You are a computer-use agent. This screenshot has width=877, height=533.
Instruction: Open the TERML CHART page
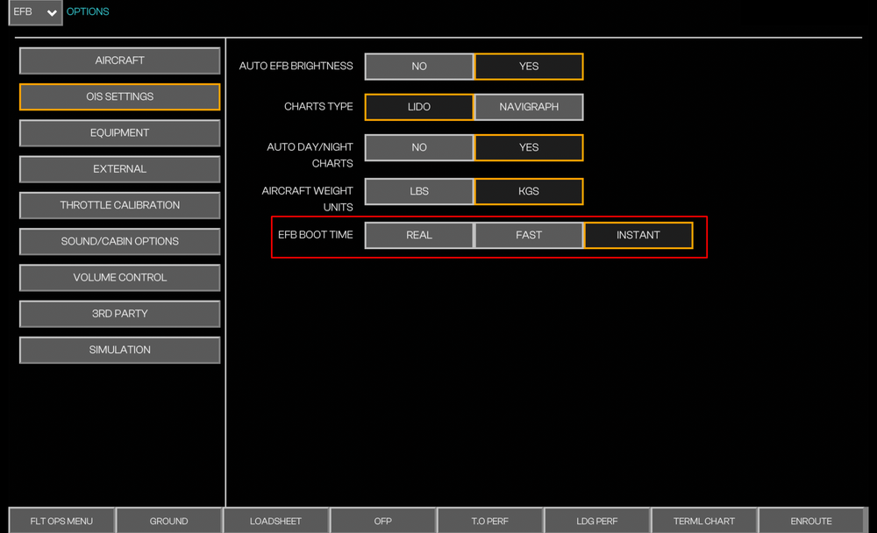tap(703, 521)
